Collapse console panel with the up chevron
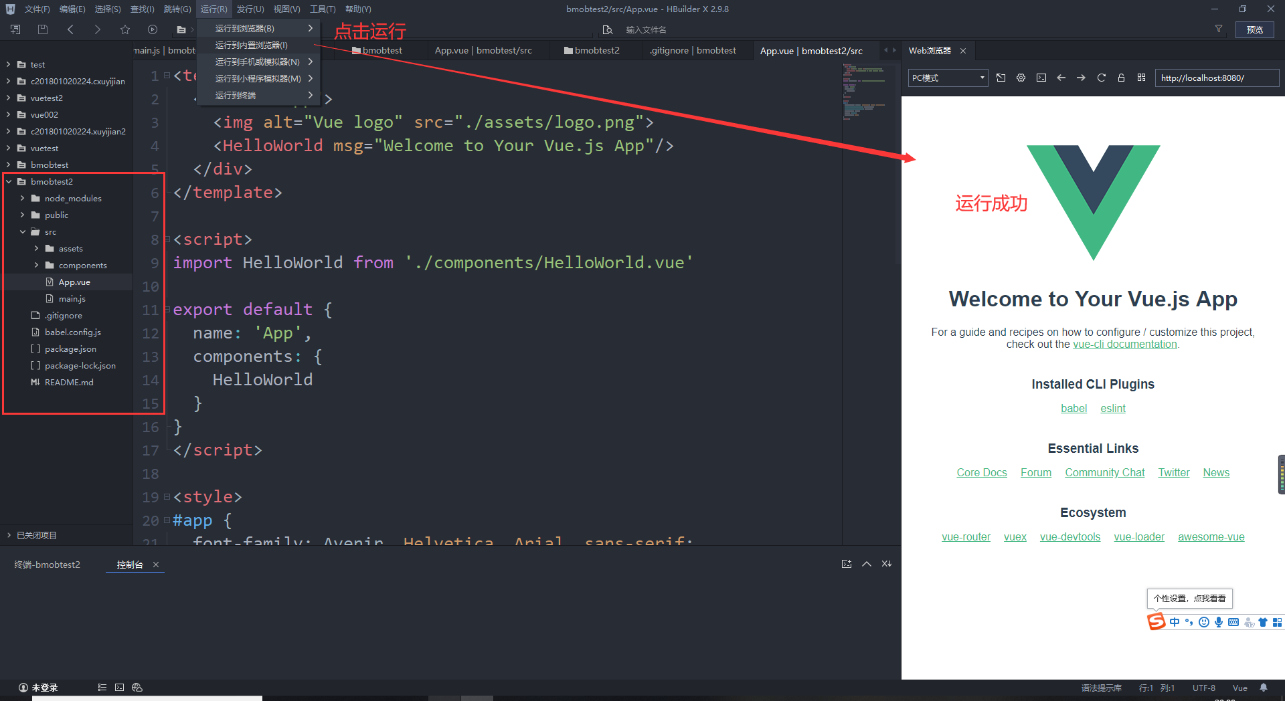The height and width of the screenshot is (701, 1285). 867,564
